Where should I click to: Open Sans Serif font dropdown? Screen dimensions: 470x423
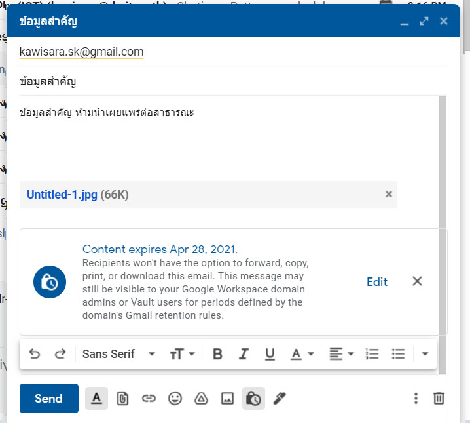point(118,354)
